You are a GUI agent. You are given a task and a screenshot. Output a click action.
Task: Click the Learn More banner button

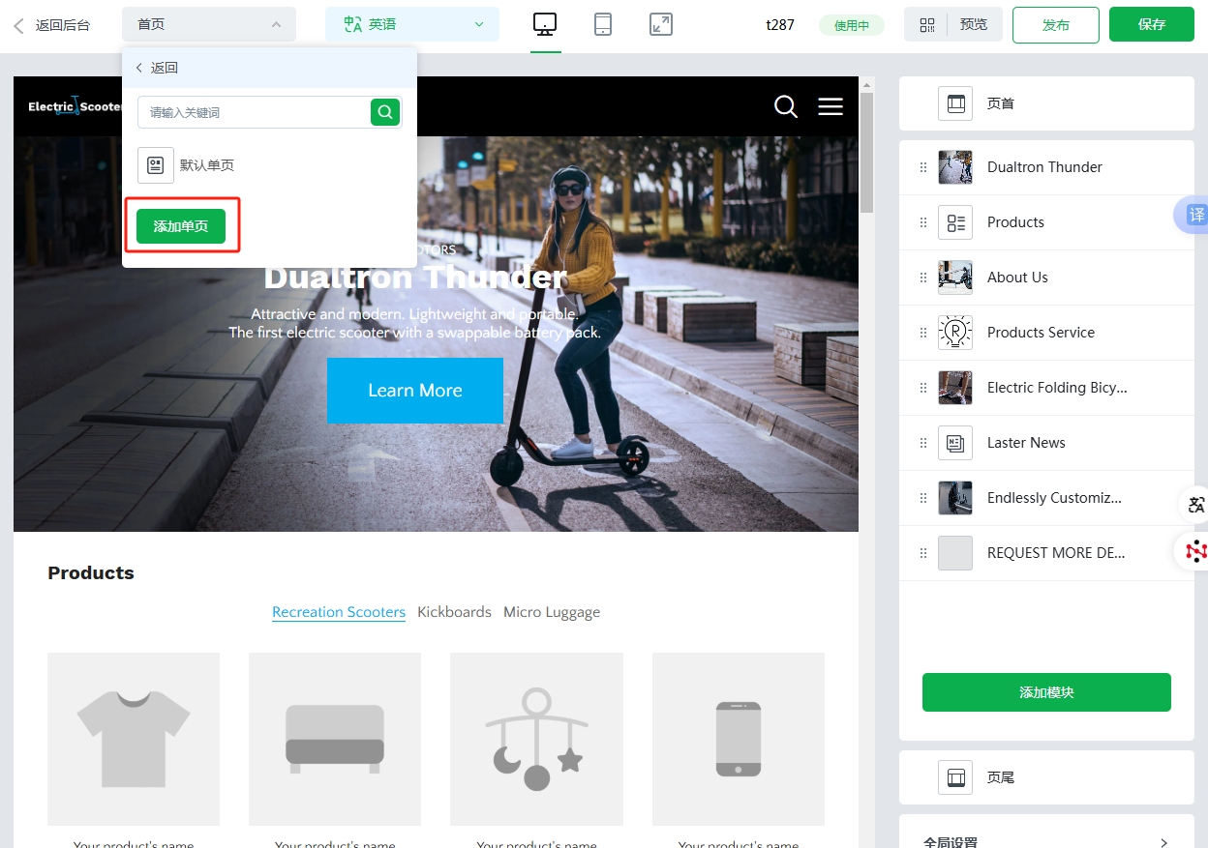[415, 391]
